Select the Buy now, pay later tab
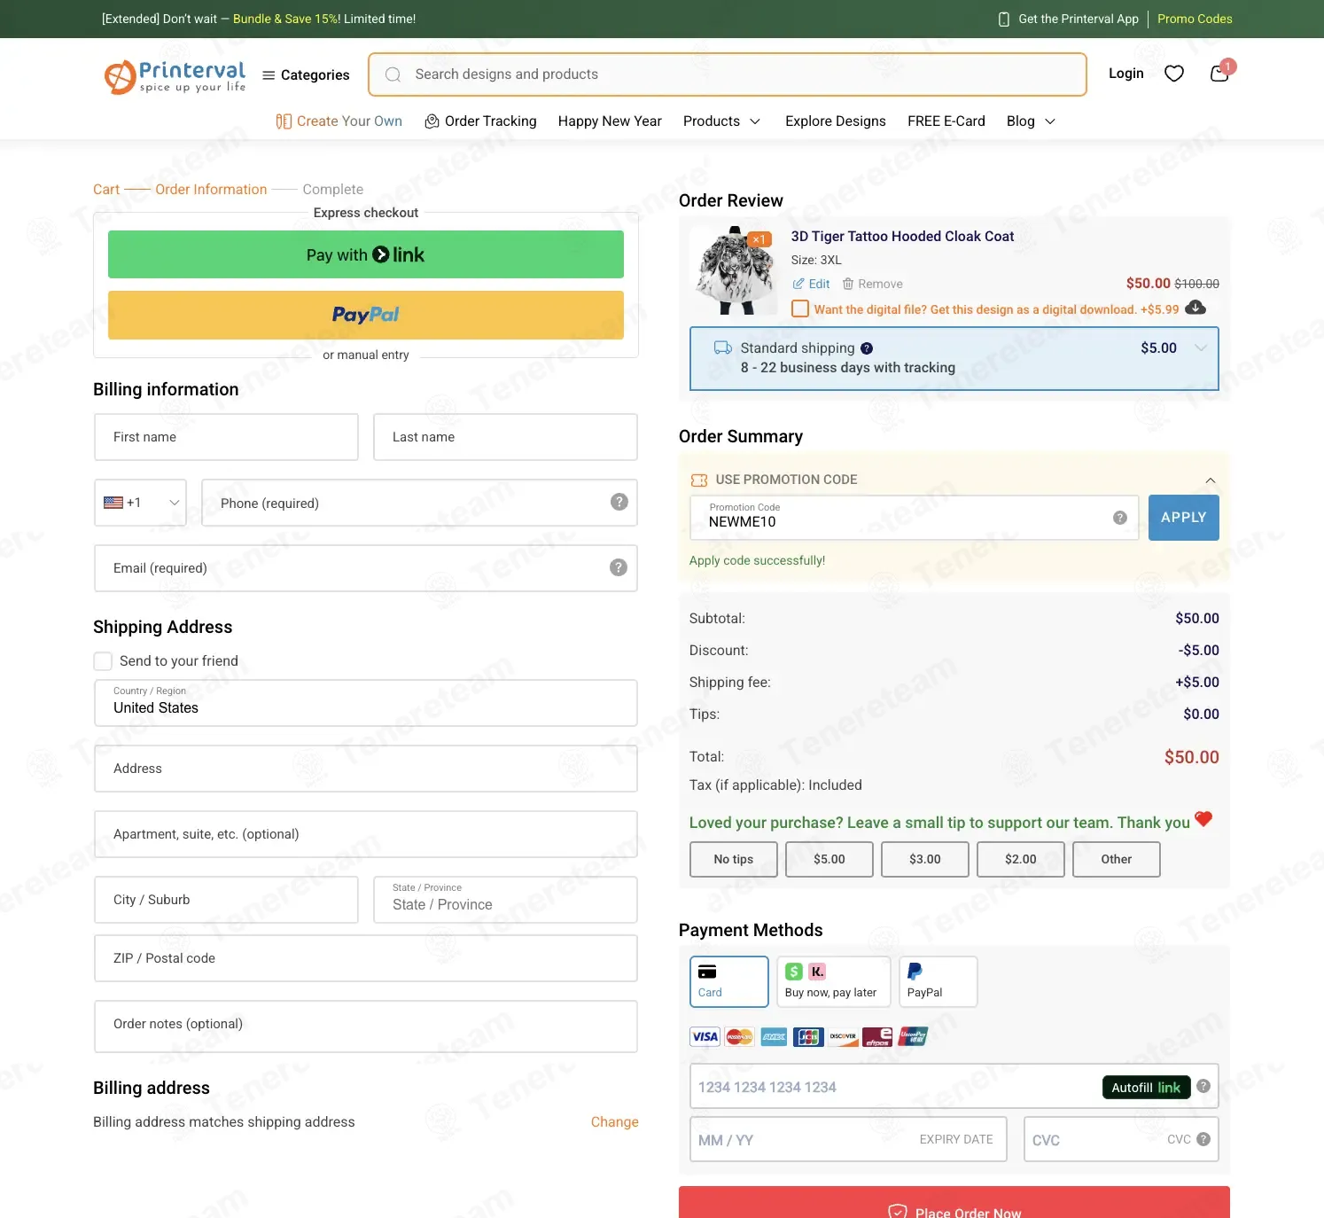 [832, 981]
